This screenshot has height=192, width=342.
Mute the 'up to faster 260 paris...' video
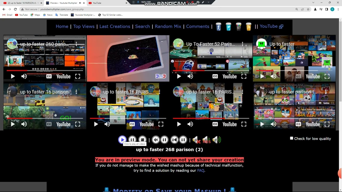point(24,77)
